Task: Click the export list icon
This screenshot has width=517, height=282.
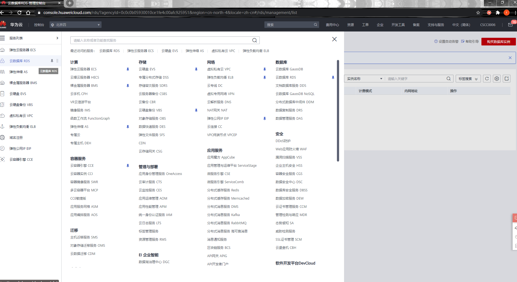Action: click(507, 79)
